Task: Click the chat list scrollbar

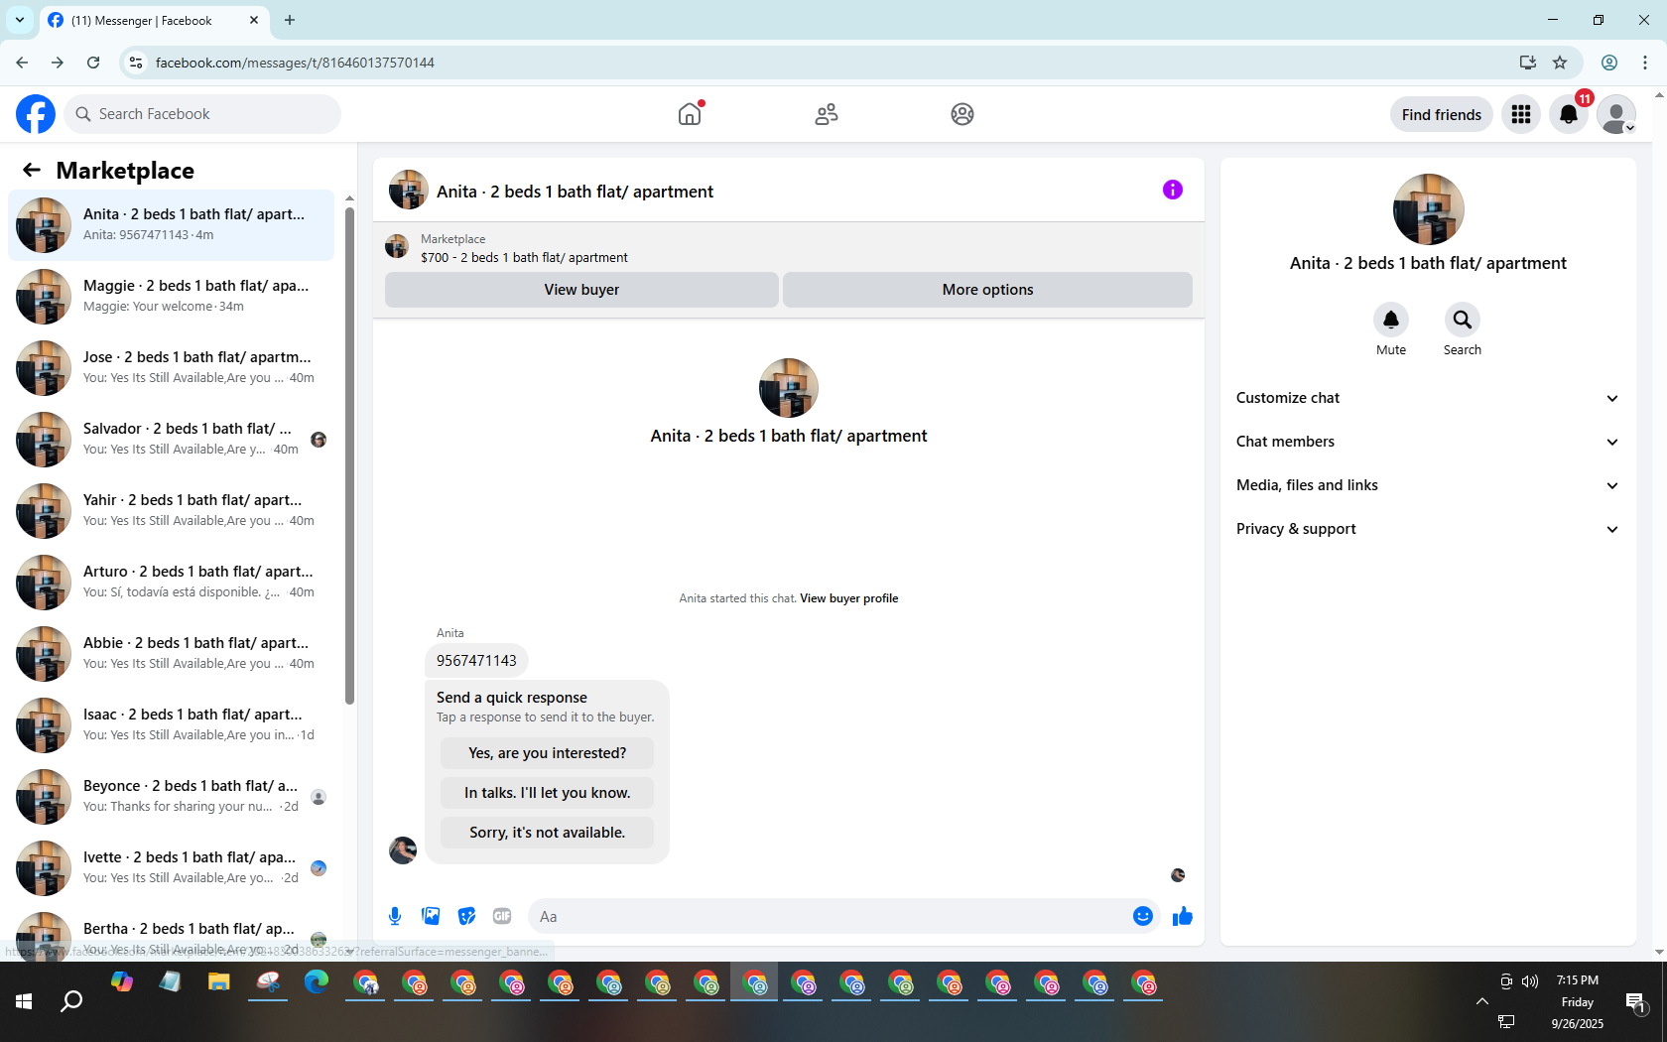Action: coord(349,455)
